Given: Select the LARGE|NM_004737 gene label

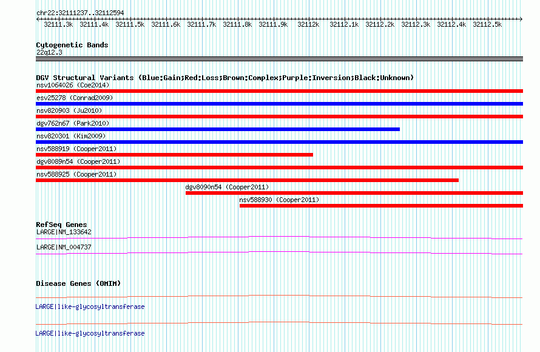Looking at the screenshot, I should [64, 247].
